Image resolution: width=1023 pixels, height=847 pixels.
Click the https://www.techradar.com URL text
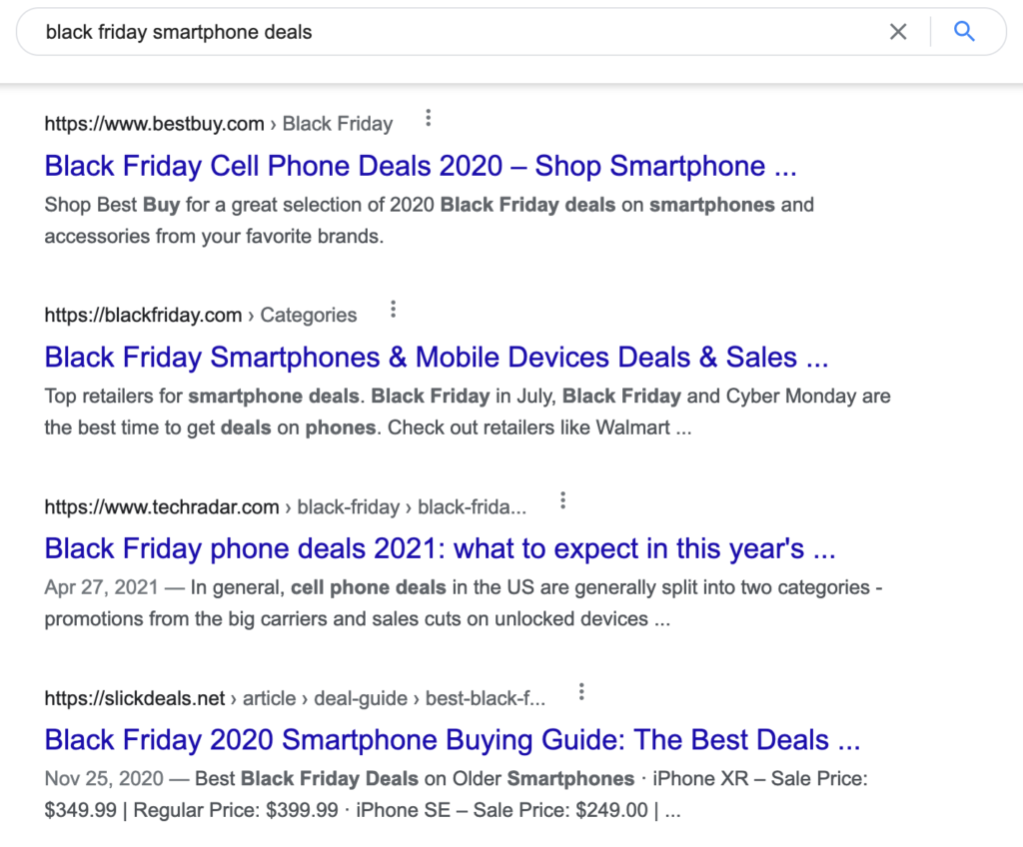point(162,507)
